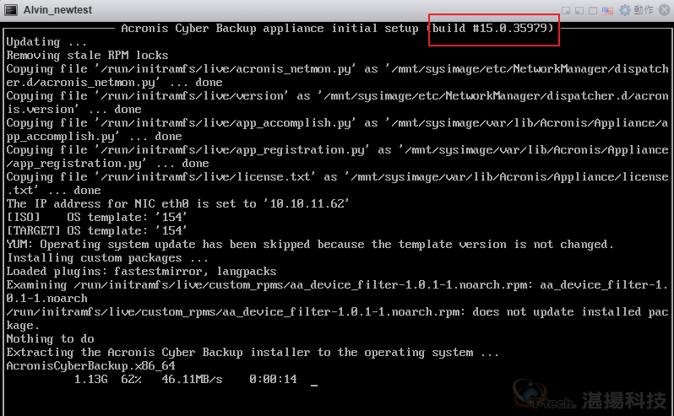Click the '46.11MB/s' transfer speed value
The height and width of the screenshot is (416, 674).
192,379
